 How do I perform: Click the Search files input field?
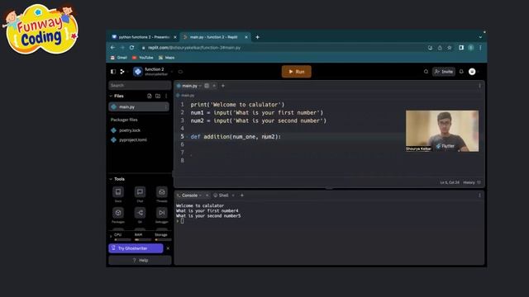(x=140, y=86)
